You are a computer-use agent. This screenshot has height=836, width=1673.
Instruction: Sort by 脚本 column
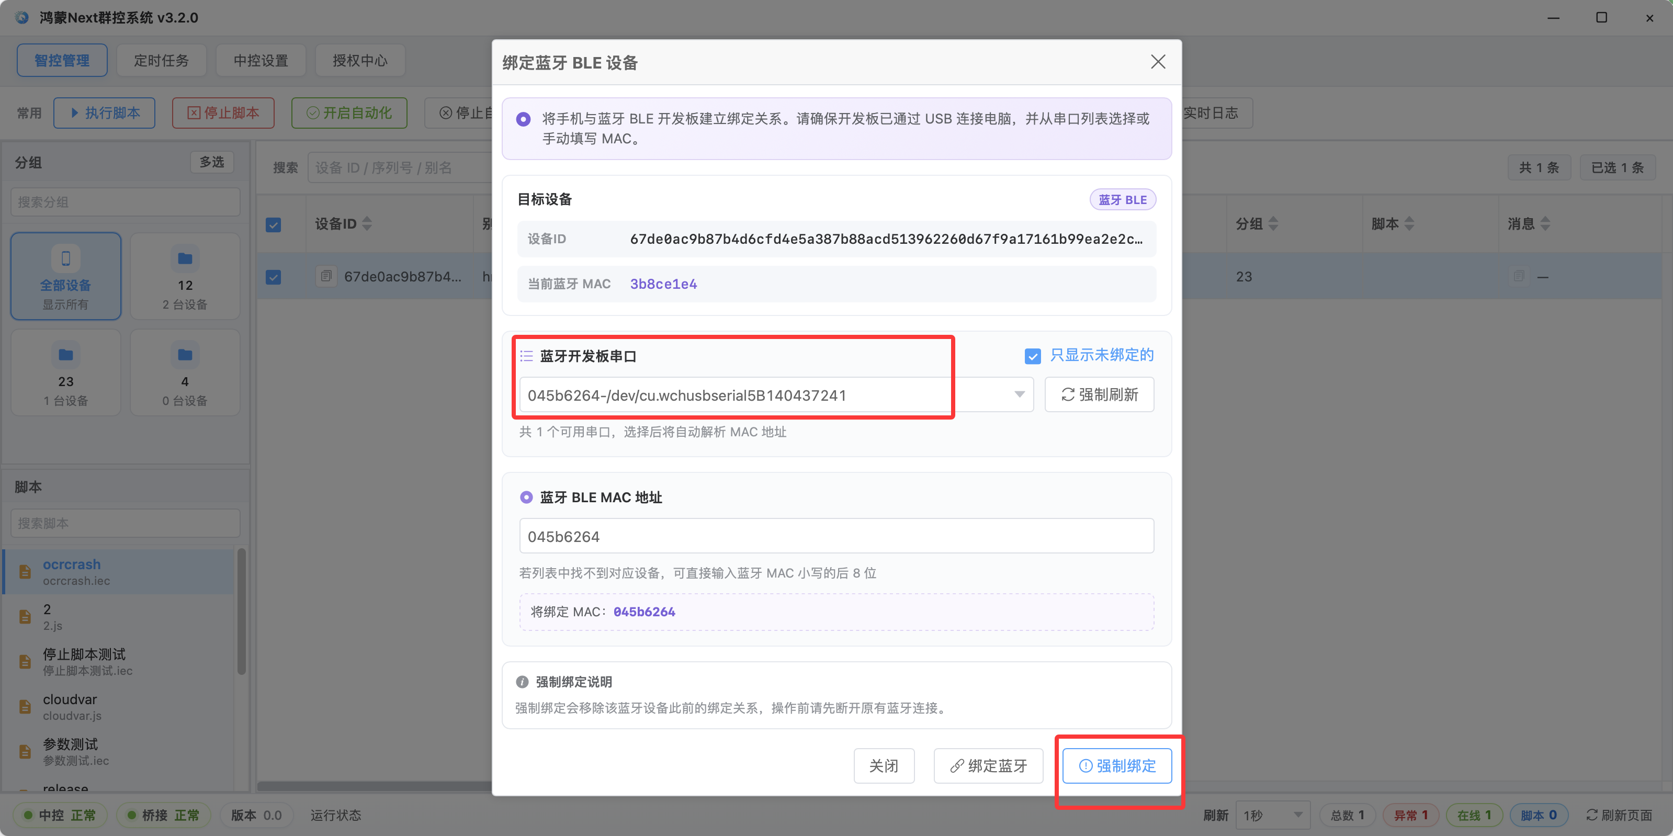point(1409,224)
